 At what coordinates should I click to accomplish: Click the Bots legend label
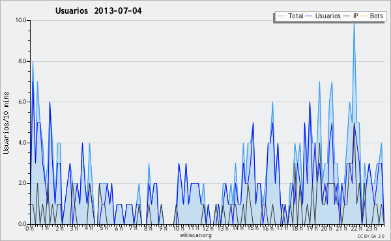tap(376, 16)
